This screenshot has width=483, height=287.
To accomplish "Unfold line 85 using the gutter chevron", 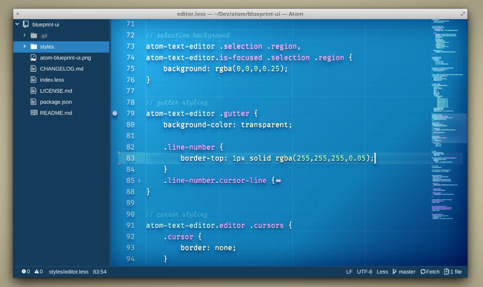I will click(x=139, y=181).
